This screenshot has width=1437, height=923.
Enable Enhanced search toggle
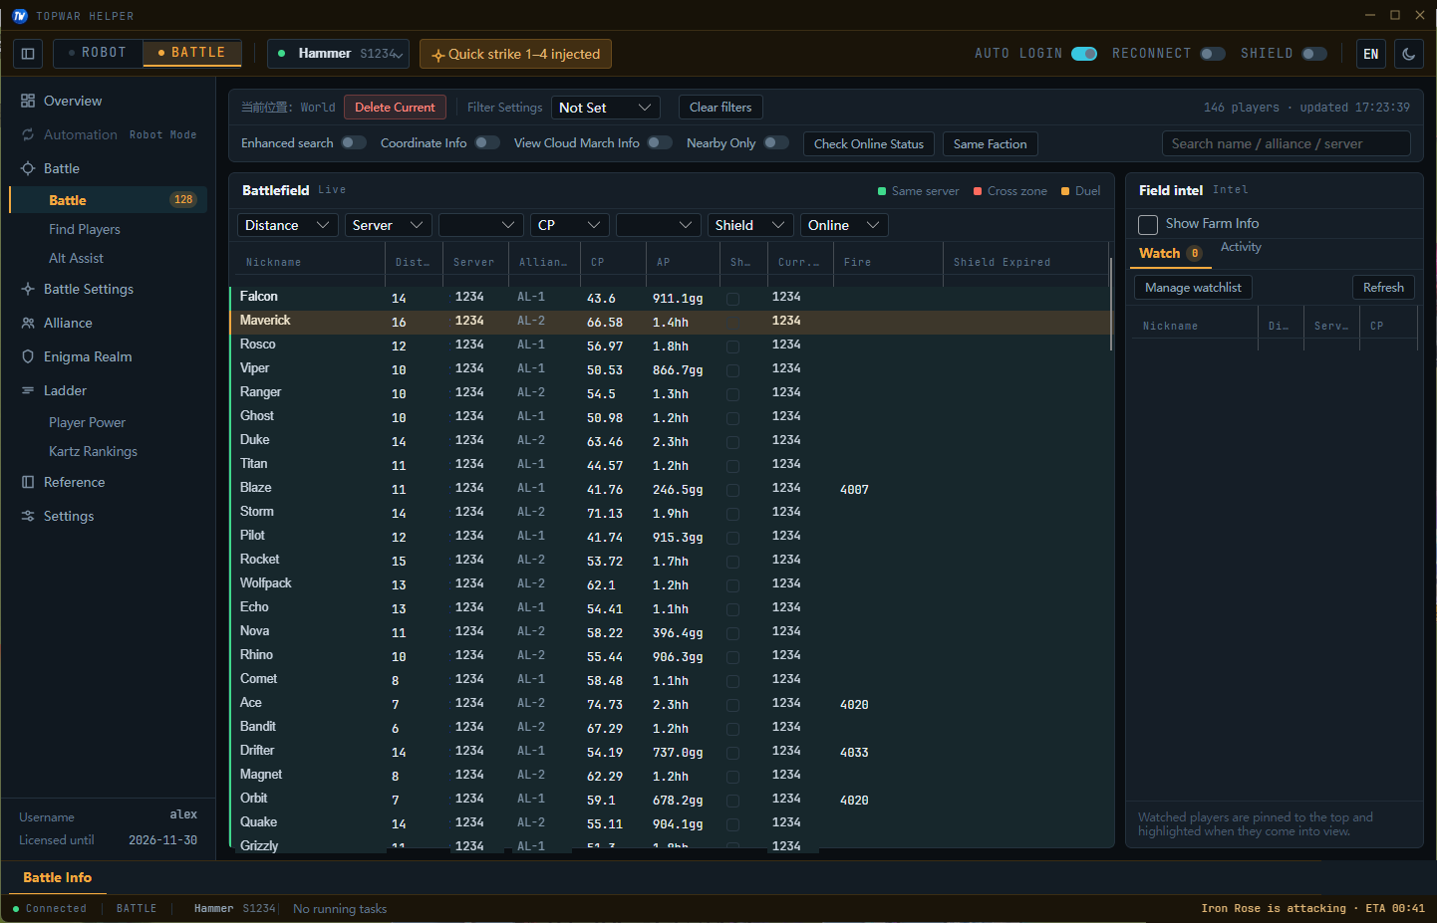click(x=354, y=142)
